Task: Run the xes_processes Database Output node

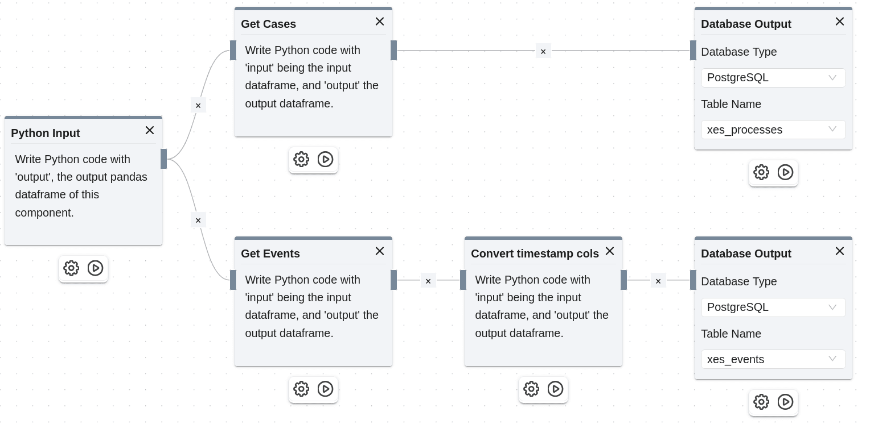Action: pos(785,172)
